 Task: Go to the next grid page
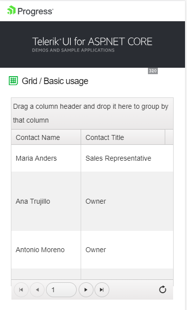pos(86,290)
